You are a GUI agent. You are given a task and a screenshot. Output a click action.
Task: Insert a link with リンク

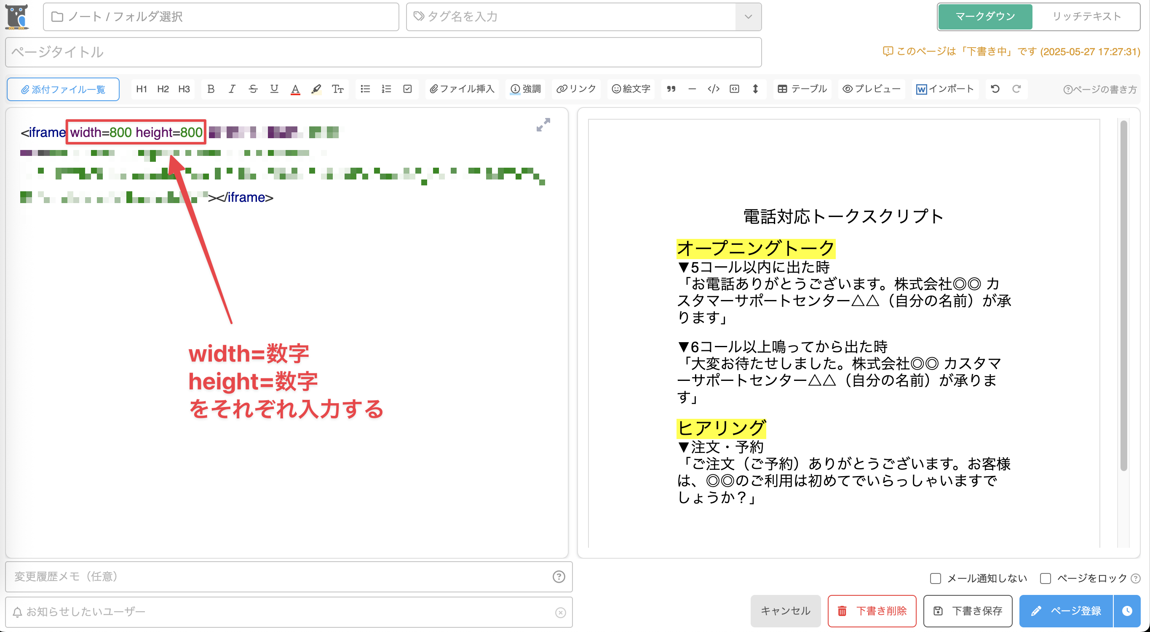(x=576, y=89)
